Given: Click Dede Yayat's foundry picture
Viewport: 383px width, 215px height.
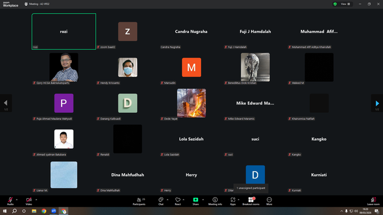Looking at the screenshot, I should pos(191,103).
